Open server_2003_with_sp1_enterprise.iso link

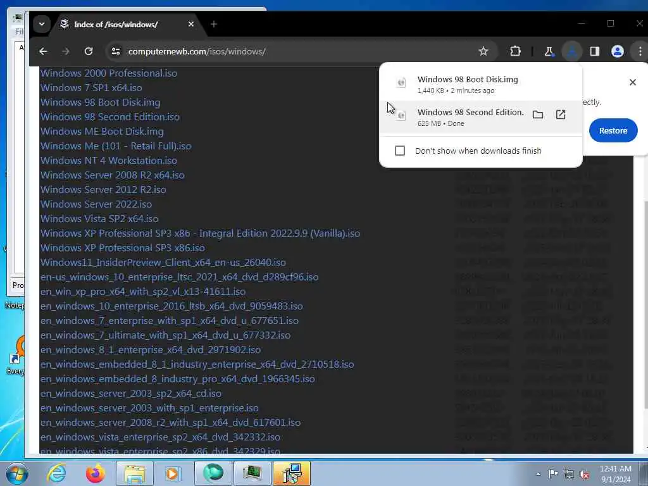tap(149, 408)
